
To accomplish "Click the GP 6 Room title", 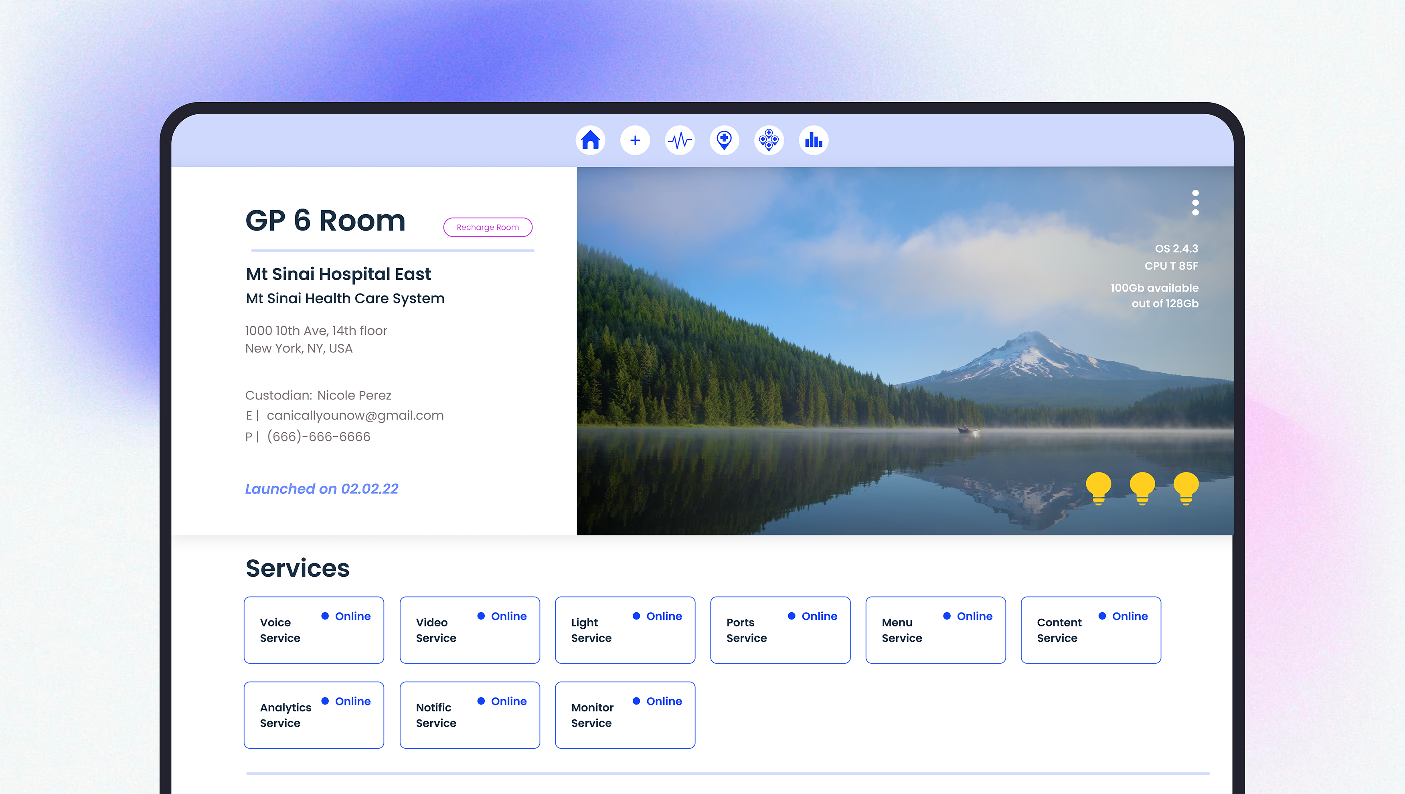I will [325, 220].
